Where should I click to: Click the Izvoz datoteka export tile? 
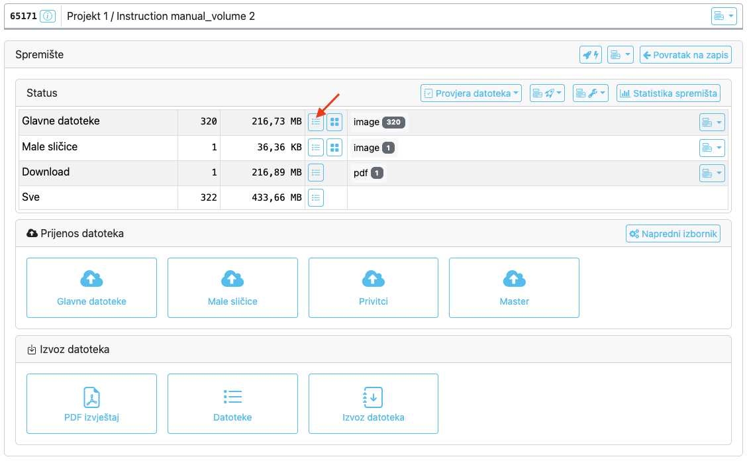373,404
